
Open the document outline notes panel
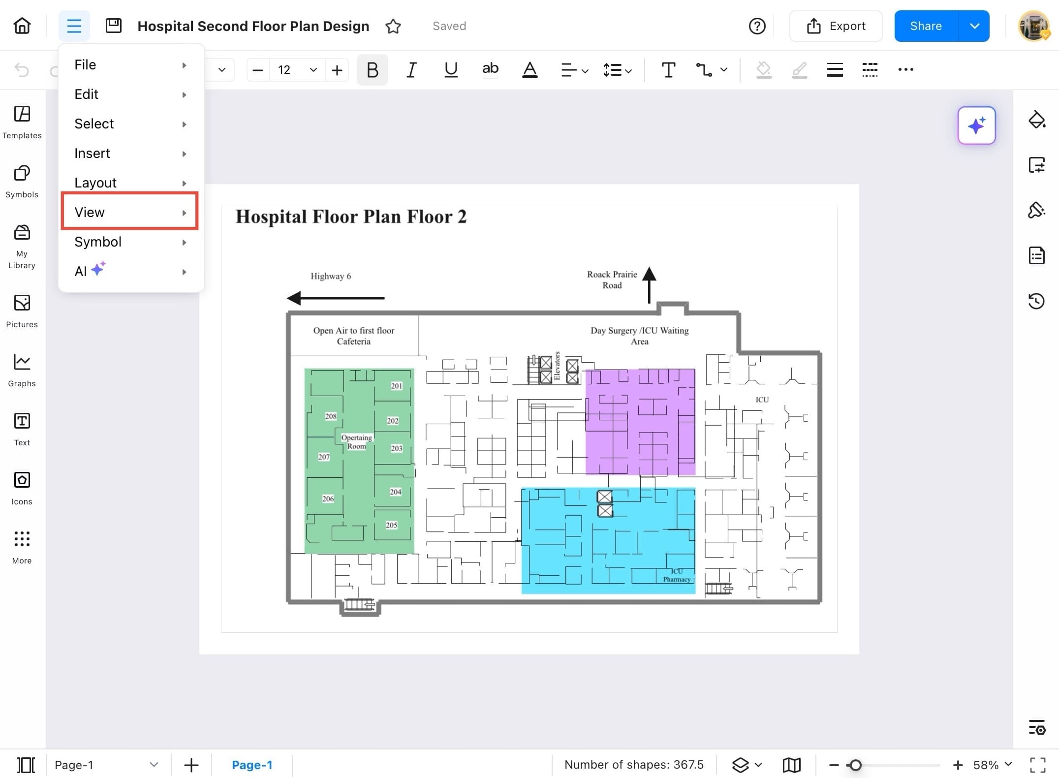(x=1037, y=255)
